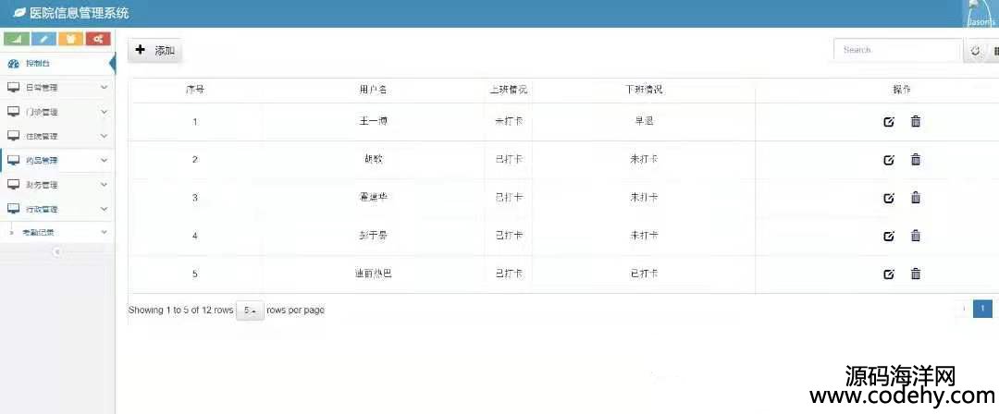
Task: Expand the 财务管理 sidebar menu
Action: click(57, 185)
